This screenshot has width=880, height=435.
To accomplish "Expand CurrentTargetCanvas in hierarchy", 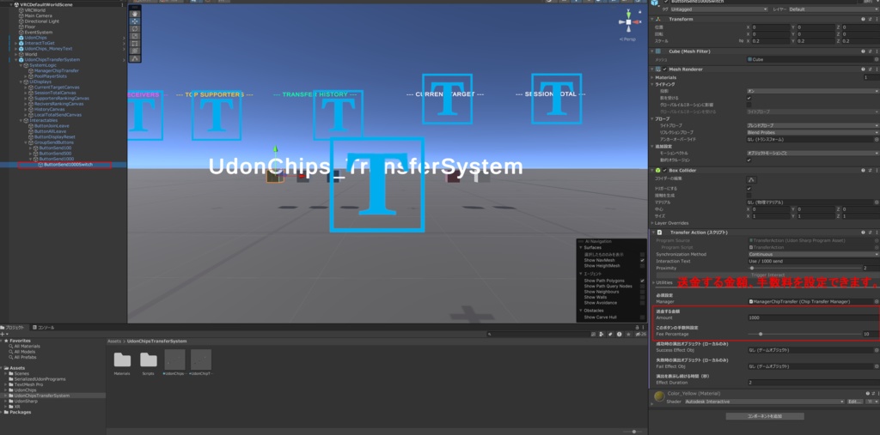I will 26,87.
